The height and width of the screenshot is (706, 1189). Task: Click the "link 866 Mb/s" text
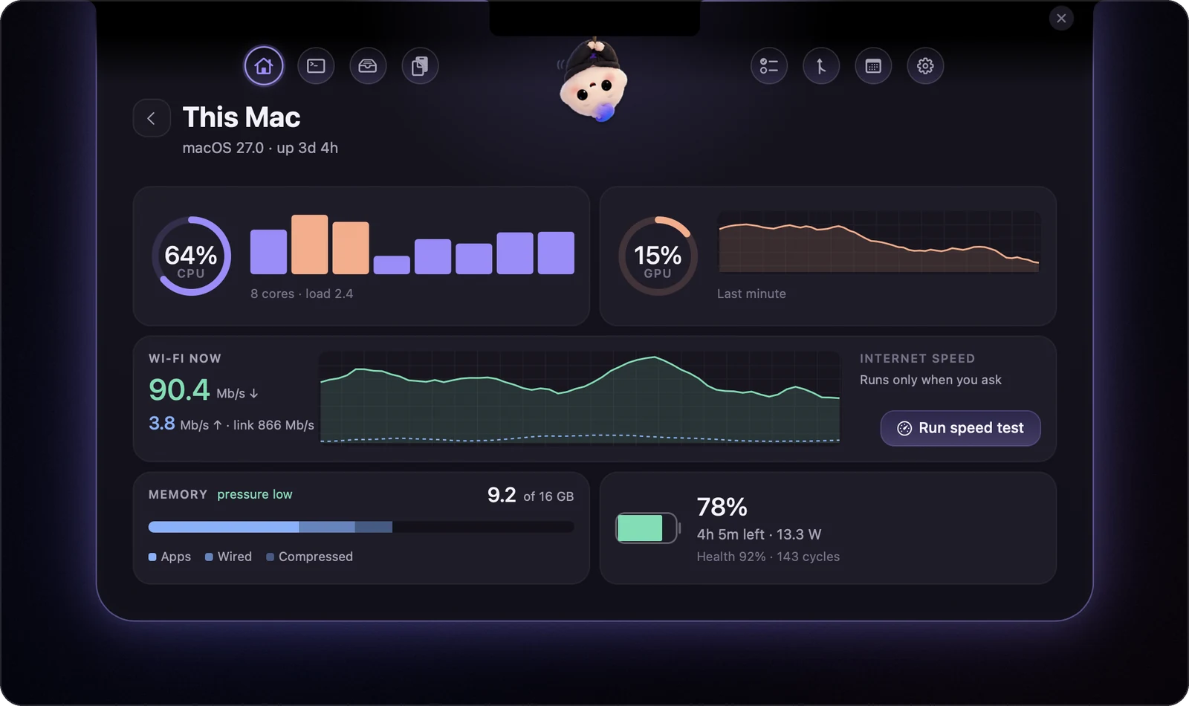point(273,425)
